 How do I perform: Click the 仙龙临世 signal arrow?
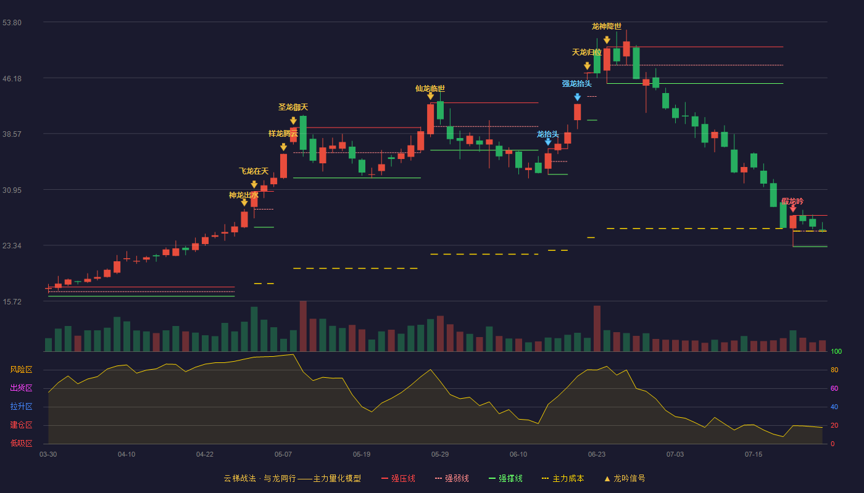pyautogui.click(x=430, y=96)
